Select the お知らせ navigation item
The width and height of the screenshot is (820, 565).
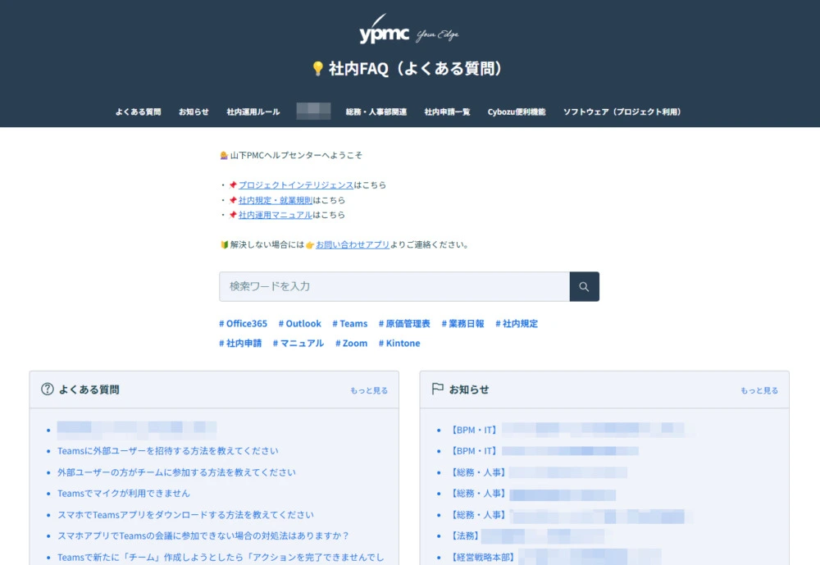pos(194,112)
